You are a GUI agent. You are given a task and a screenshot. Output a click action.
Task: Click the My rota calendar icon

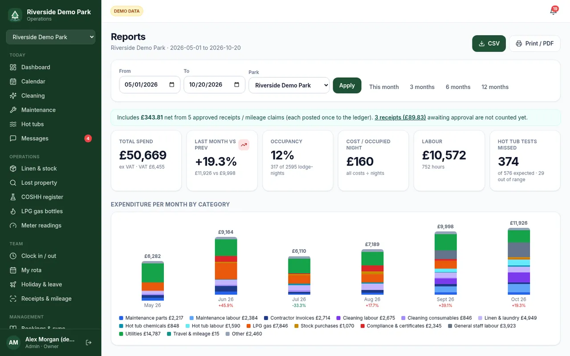coord(13,270)
